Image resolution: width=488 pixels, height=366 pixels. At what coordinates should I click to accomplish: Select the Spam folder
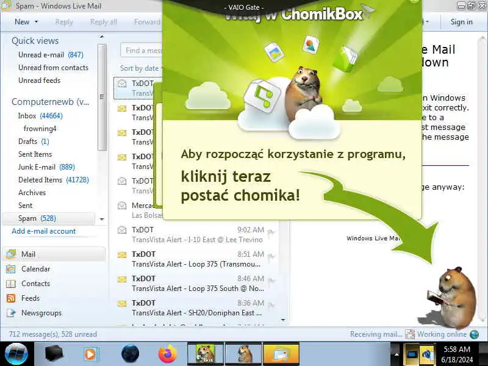tap(49, 218)
